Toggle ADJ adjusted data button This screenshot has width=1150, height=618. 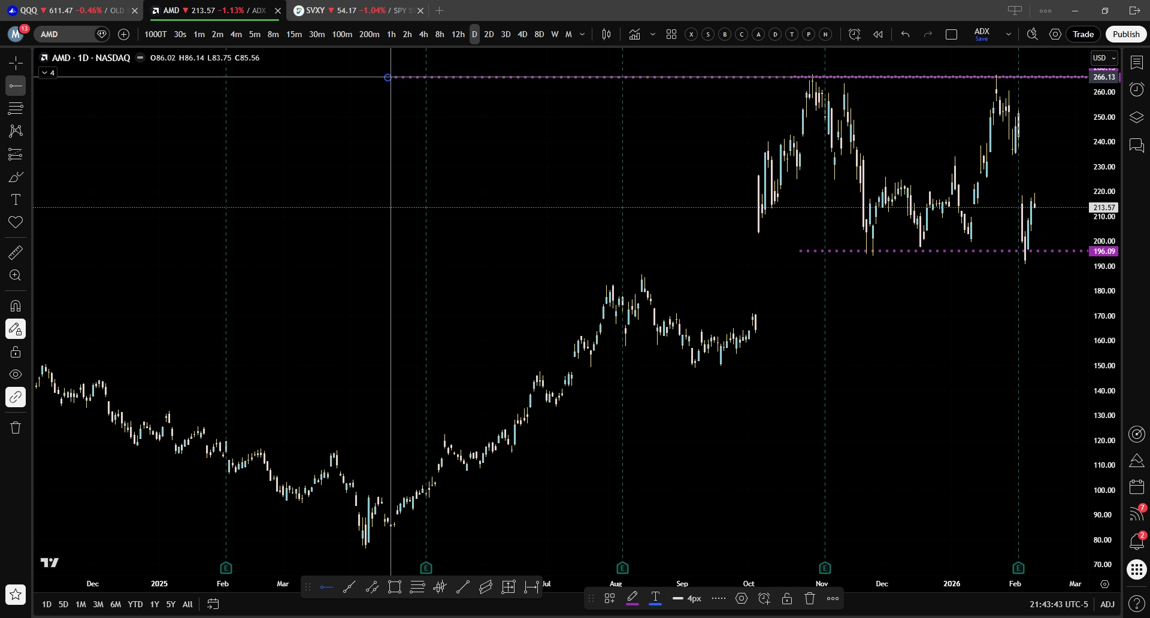click(x=1107, y=604)
